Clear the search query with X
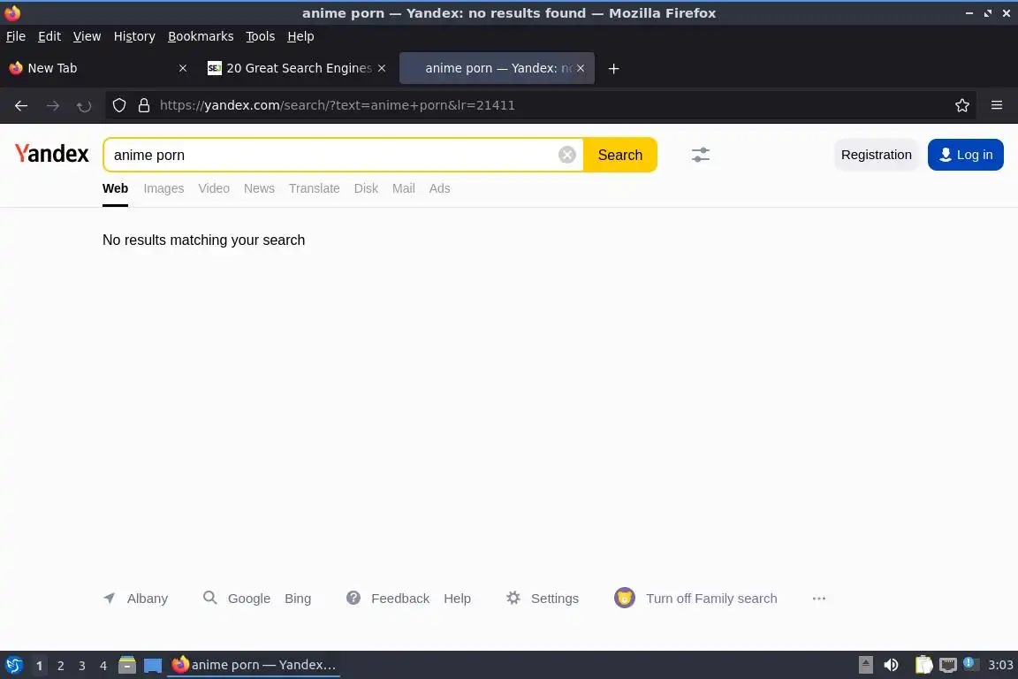 (x=566, y=155)
